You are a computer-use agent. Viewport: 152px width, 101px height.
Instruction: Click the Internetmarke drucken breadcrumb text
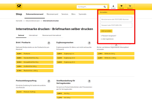51,21
